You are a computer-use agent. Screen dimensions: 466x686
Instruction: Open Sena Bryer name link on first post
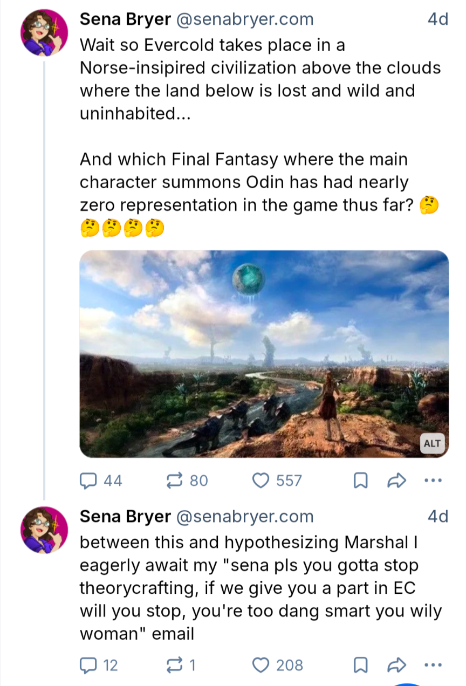tap(125, 19)
